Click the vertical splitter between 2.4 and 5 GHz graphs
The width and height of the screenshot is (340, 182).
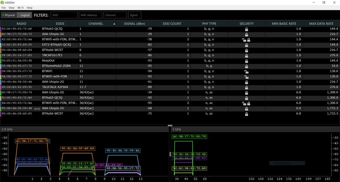coord(170,154)
